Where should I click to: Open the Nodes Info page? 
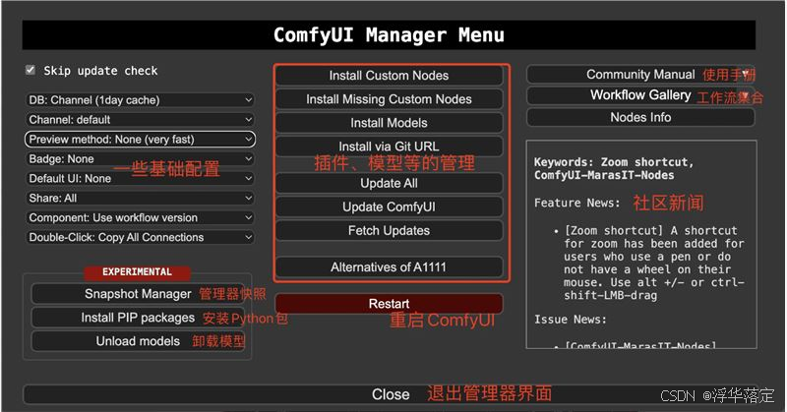pos(640,117)
